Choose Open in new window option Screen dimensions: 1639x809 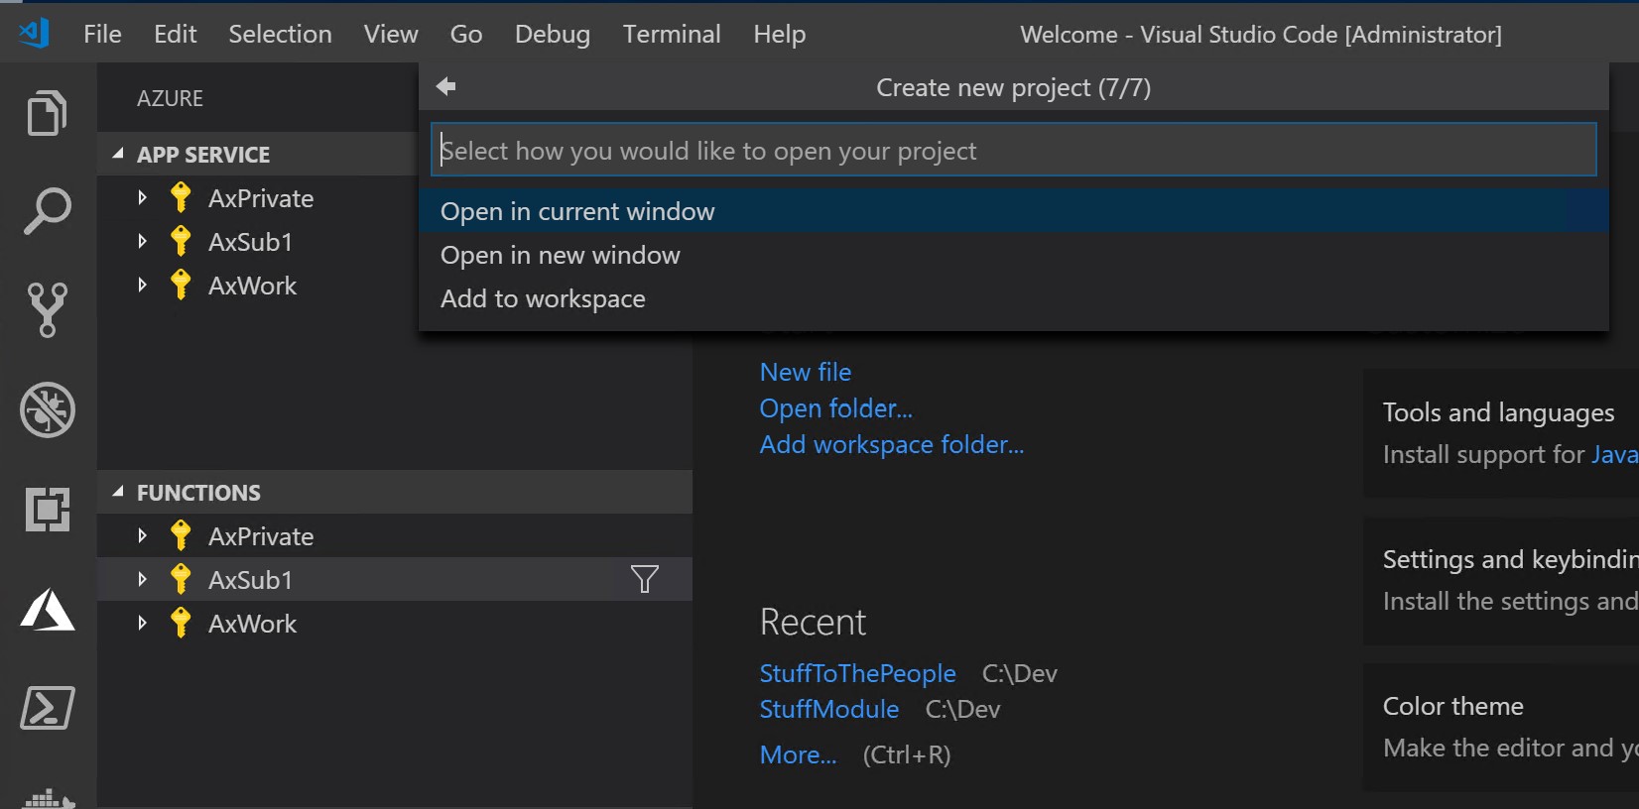pyautogui.click(x=1013, y=255)
